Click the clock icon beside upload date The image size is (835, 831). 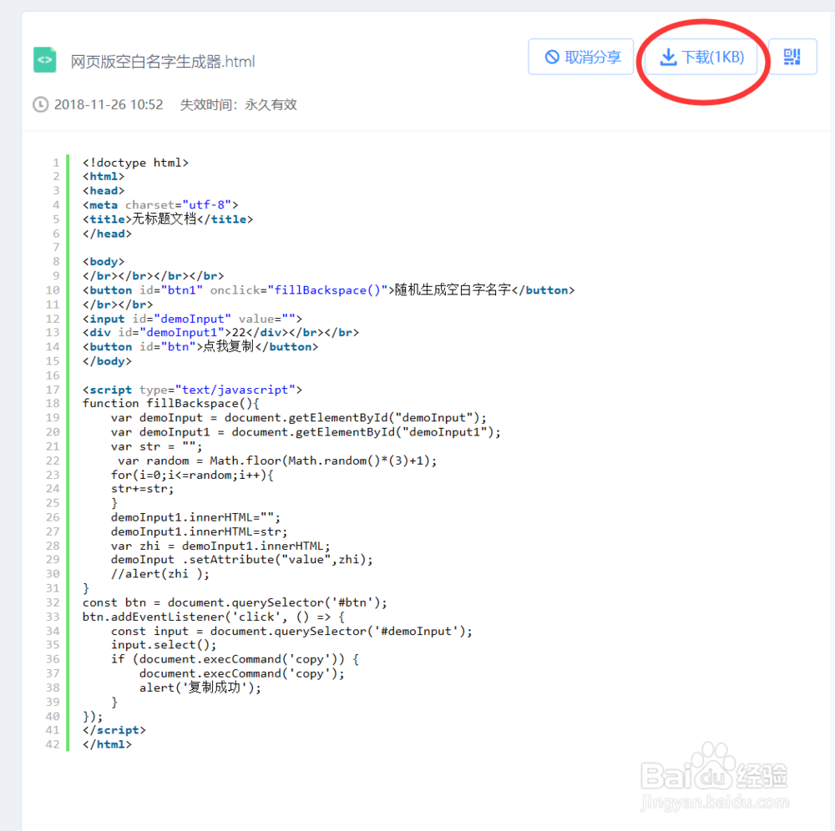[x=40, y=104]
